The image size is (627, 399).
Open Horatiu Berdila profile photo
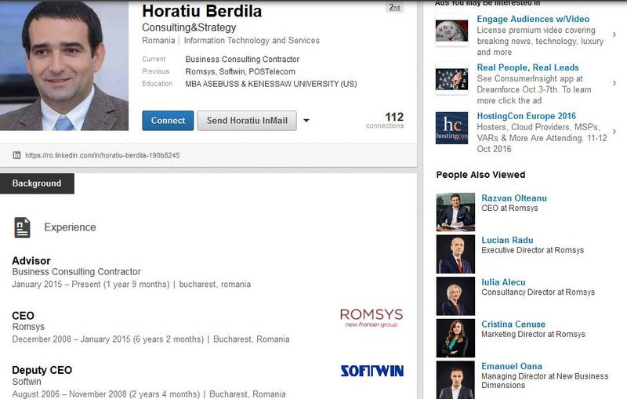click(64, 65)
